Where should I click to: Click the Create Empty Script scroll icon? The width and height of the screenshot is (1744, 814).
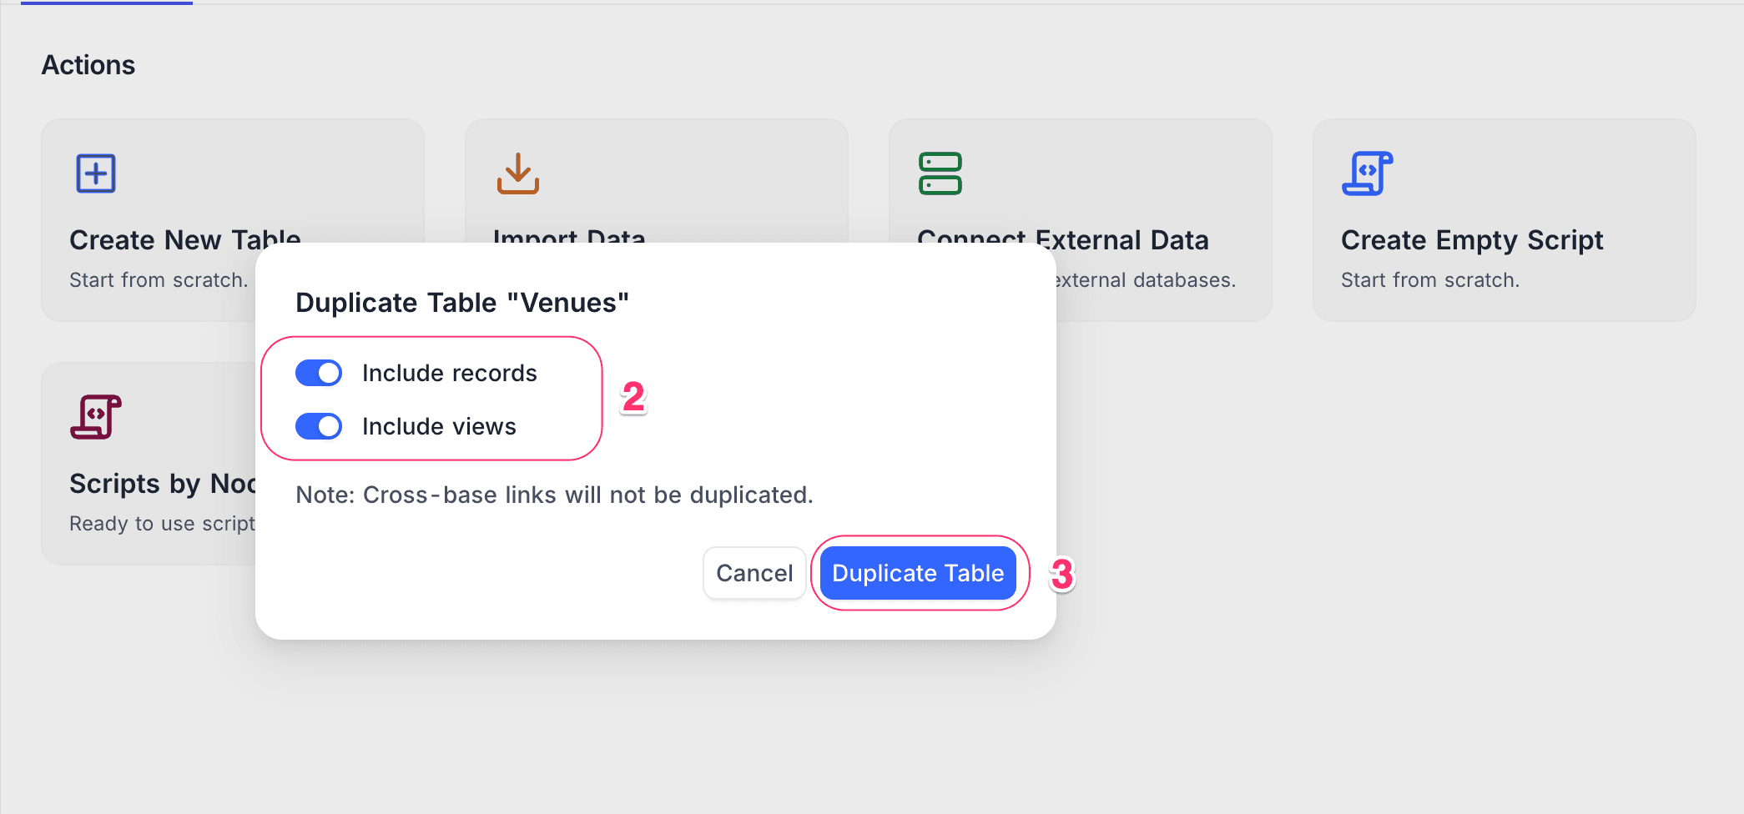[1367, 173]
